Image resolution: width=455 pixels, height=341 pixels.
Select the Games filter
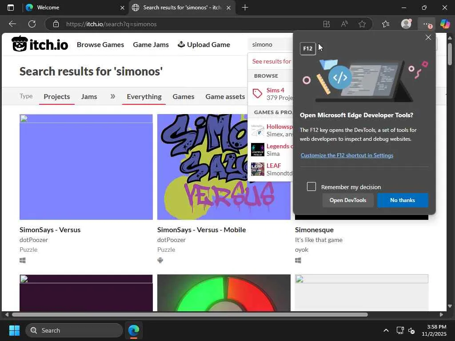(184, 96)
